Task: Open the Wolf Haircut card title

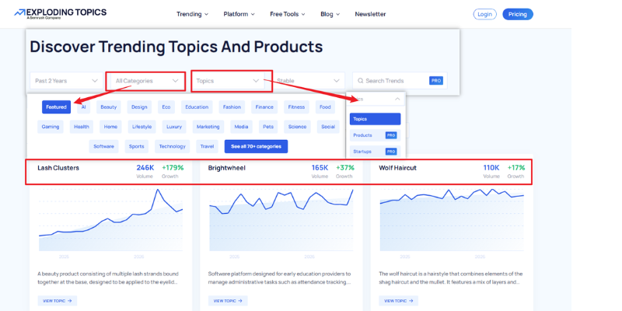Action: point(397,168)
